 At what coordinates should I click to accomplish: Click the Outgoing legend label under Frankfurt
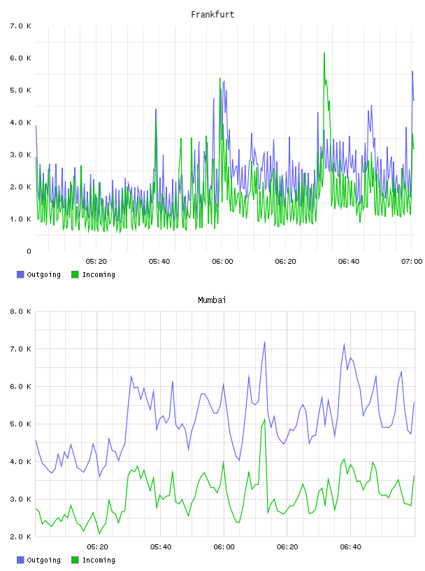[43, 275]
